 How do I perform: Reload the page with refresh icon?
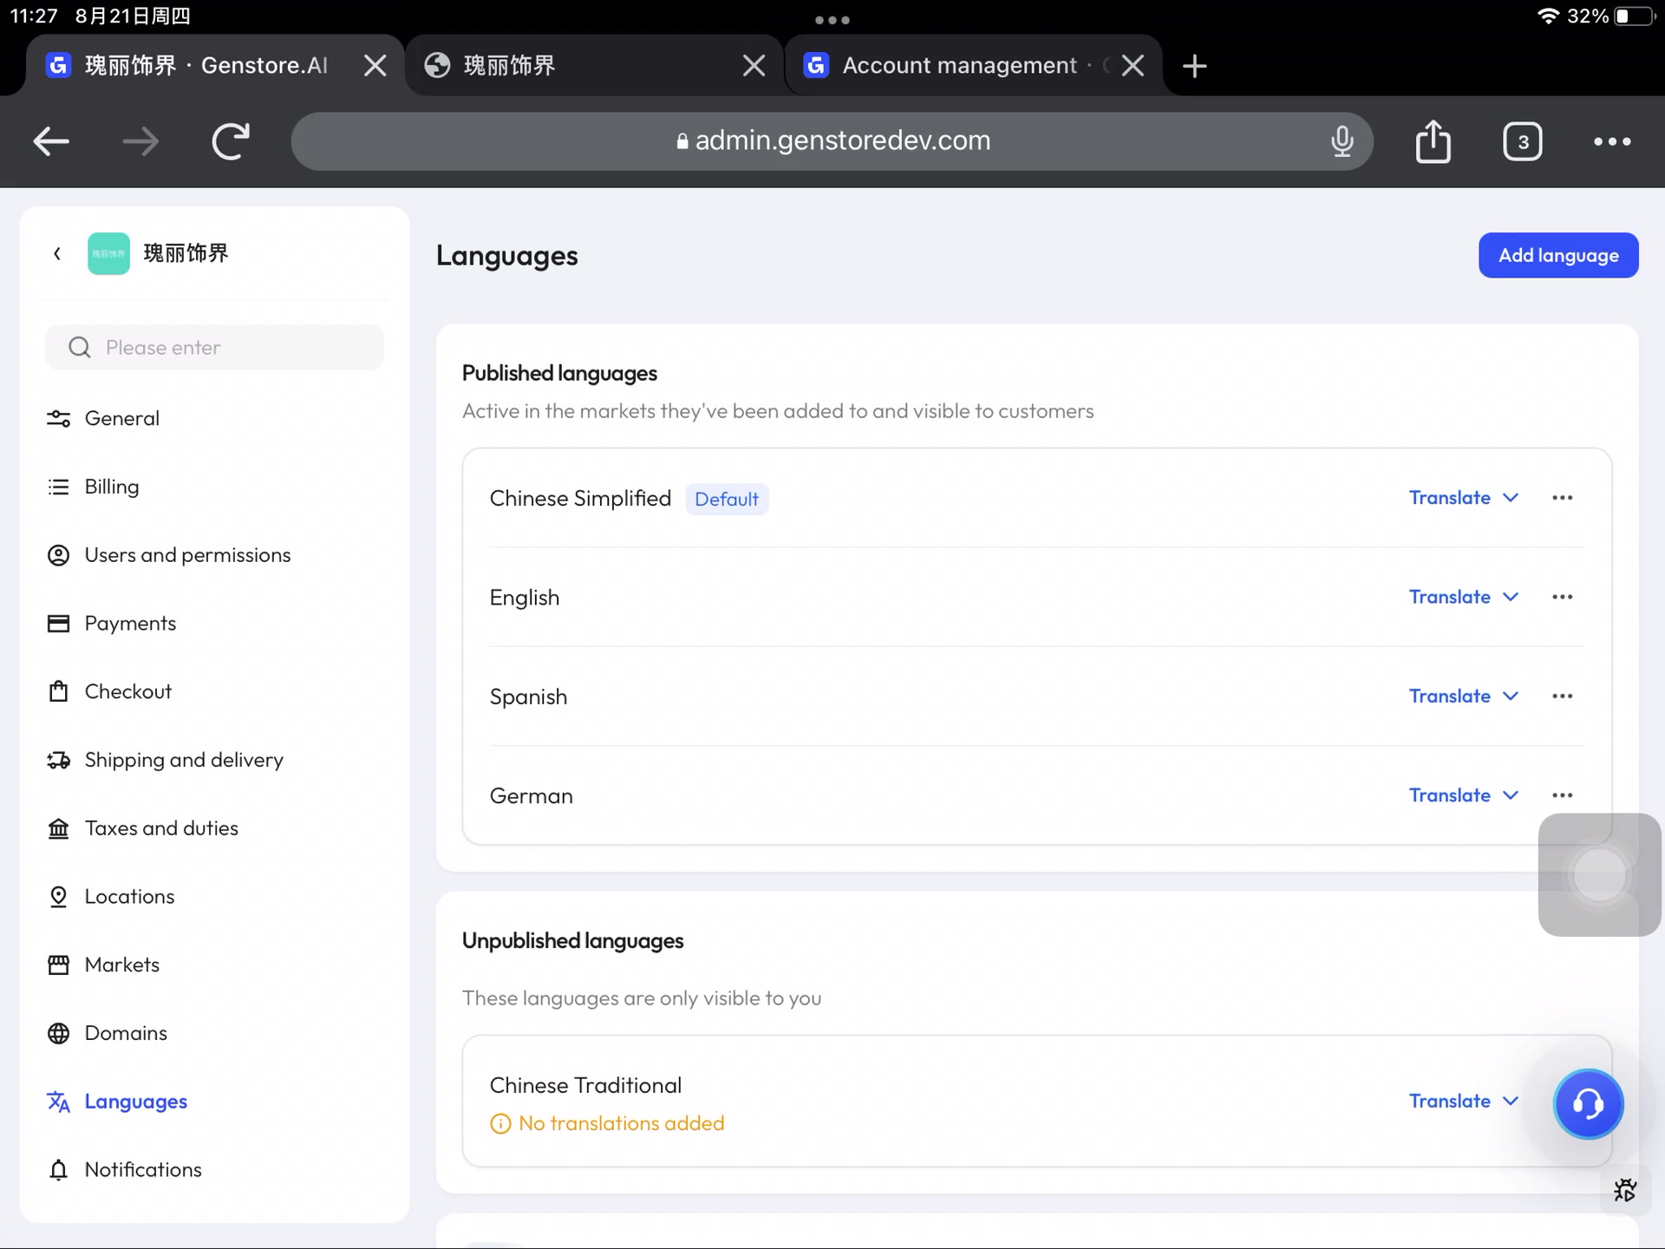pyautogui.click(x=231, y=141)
